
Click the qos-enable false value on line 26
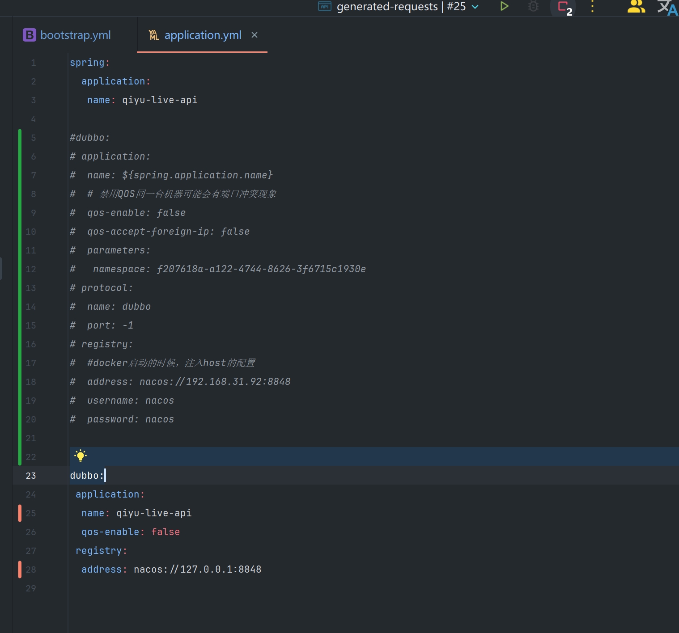point(166,532)
